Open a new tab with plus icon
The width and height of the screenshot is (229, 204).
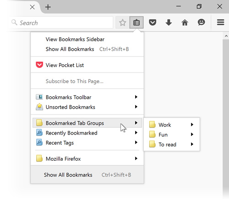(x=48, y=7)
